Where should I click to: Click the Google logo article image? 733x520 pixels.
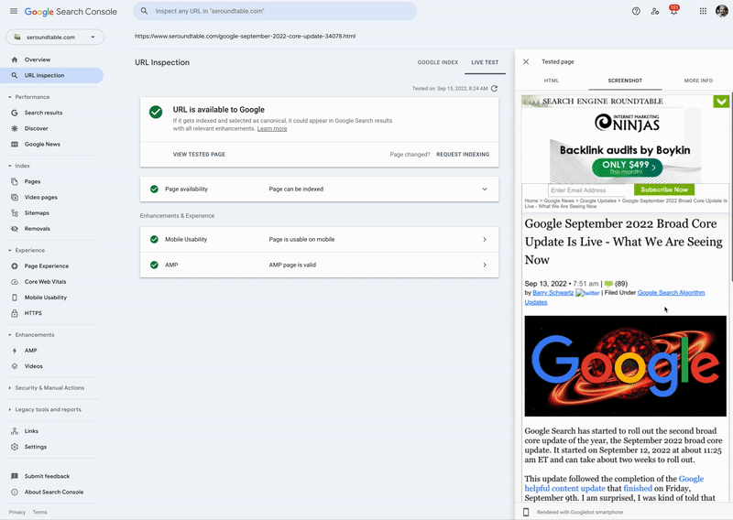pos(626,366)
